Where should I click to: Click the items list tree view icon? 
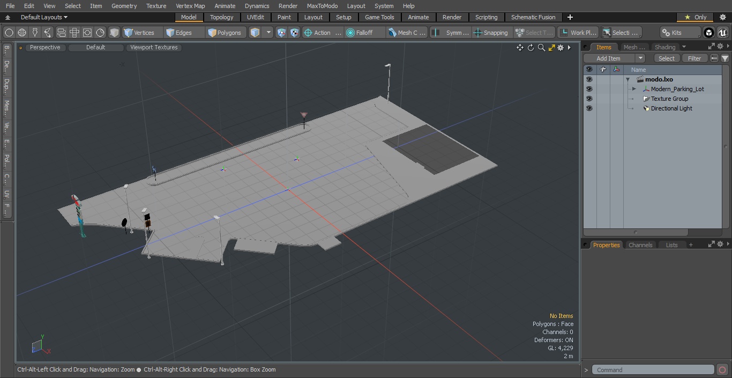pyautogui.click(x=714, y=58)
